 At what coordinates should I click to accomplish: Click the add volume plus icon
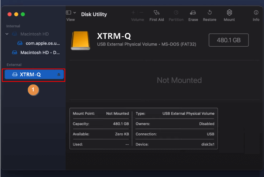pos(133,13)
